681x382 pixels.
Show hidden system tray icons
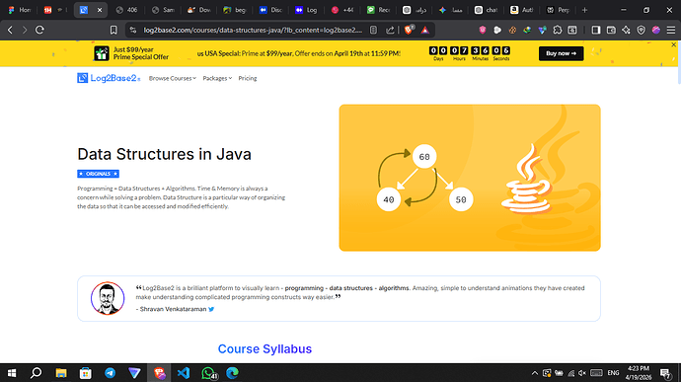[x=535, y=373]
